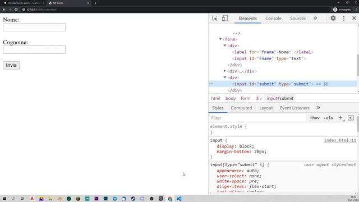Add a new style rule with plus icon
This screenshot has width=359, height=202.
pos(340,118)
